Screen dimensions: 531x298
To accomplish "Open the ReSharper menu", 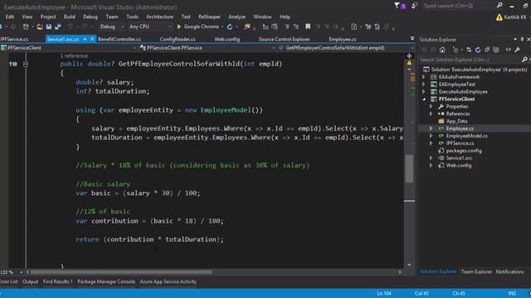I will click(209, 17).
